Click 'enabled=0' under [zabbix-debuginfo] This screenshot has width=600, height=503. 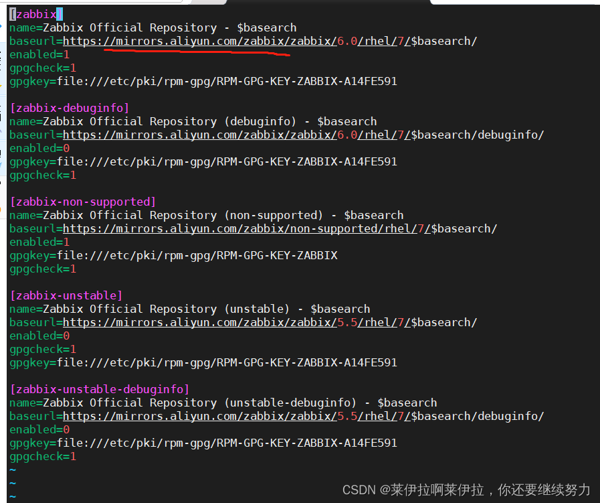click(39, 149)
